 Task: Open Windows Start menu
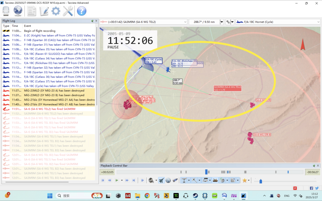tap(50, 196)
